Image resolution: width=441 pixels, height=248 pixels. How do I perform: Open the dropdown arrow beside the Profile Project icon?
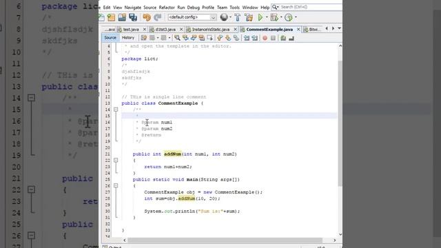pyautogui.click(x=296, y=17)
